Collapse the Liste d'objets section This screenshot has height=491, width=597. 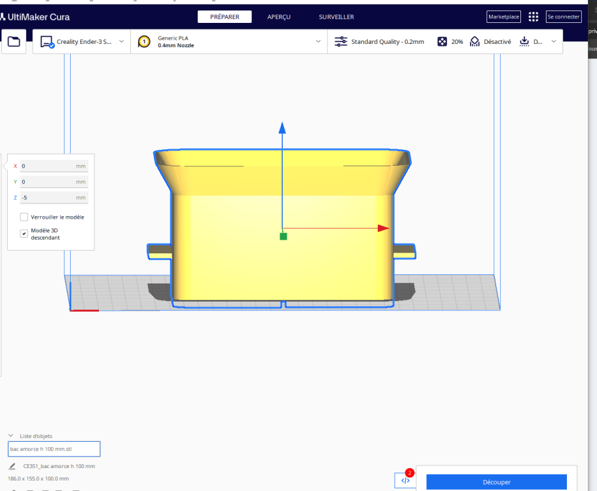click(x=11, y=436)
